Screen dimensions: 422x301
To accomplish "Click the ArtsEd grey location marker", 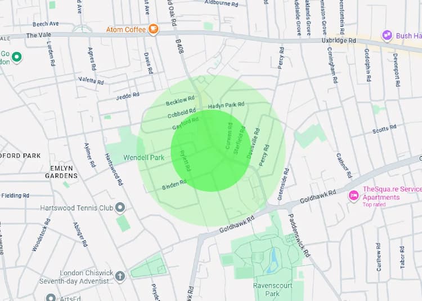I will (x=51, y=298).
